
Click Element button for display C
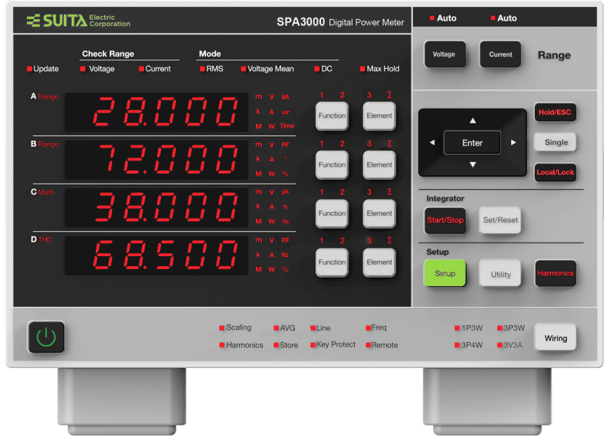(379, 213)
